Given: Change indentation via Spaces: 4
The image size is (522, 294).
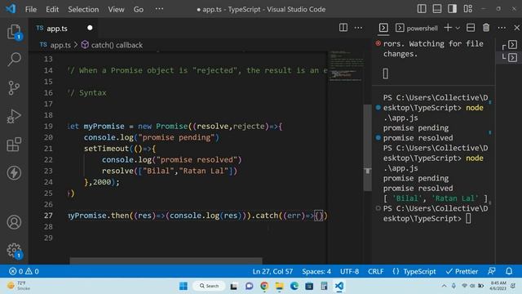Looking at the screenshot, I should point(316,271).
